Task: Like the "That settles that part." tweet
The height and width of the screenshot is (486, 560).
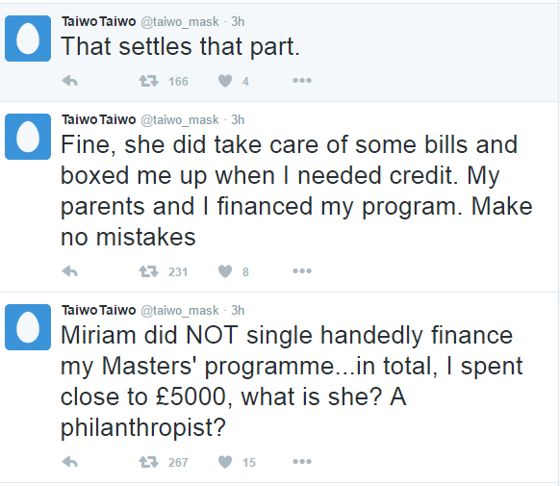Action: 225,81
